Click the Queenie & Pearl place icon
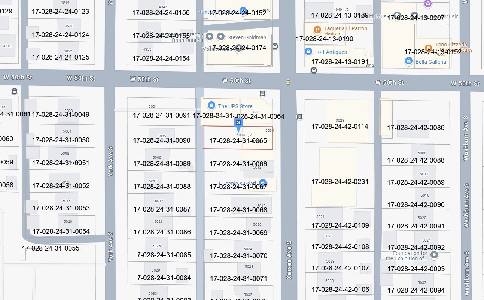The width and height of the screenshot is (484, 300). [262, 182]
